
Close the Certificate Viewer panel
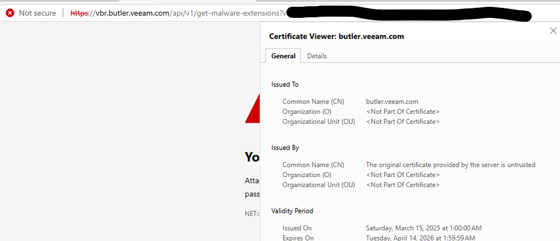553,31
